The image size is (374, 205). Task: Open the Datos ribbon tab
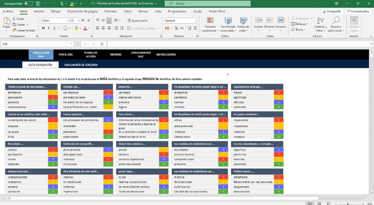[128, 11]
